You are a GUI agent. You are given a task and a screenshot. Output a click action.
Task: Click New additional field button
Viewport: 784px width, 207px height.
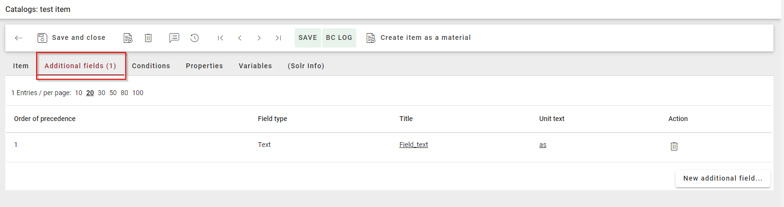[x=722, y=178]
